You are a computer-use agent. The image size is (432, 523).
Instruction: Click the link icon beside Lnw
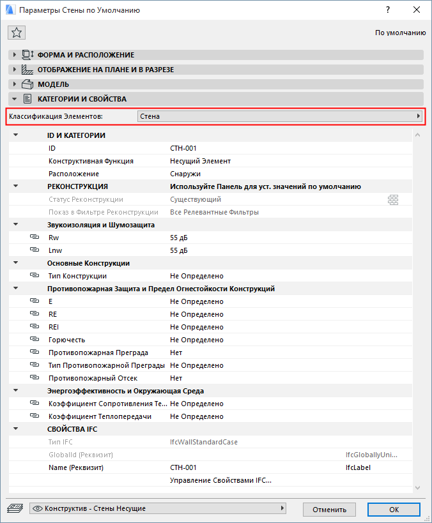pyautogui.click(x=34, y=250)
